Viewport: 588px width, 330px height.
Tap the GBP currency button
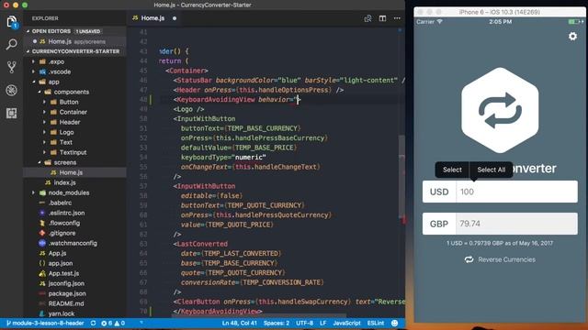pos(439,224)
